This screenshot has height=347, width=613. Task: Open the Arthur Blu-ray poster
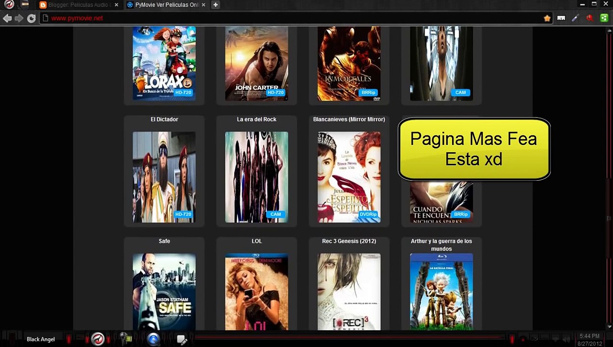pyautogui.click(x=441, y=292)
